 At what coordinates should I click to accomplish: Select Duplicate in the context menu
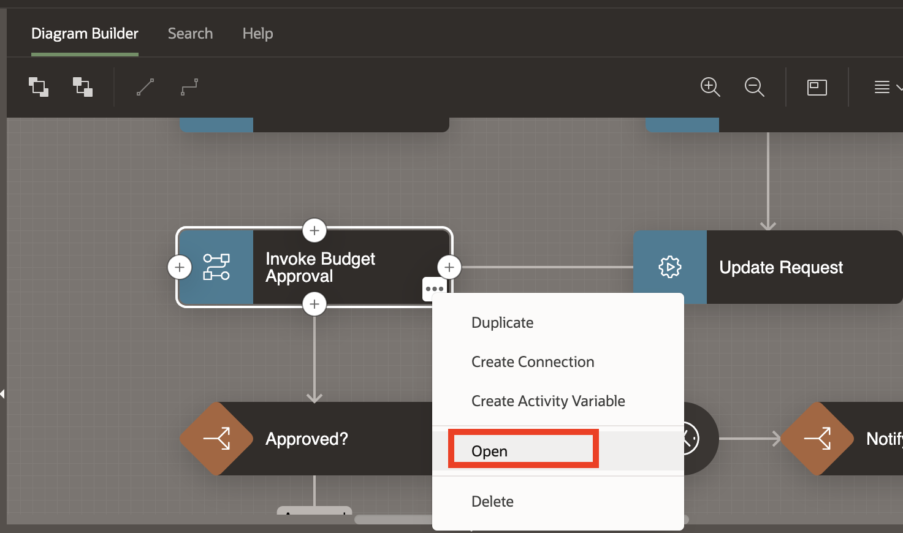click(x=502, y=322)
